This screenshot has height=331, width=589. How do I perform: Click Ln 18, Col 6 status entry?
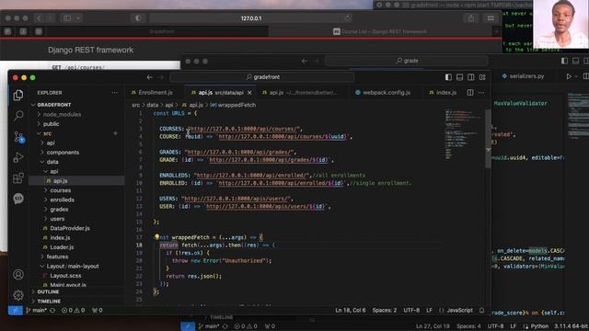pos(350,311)
